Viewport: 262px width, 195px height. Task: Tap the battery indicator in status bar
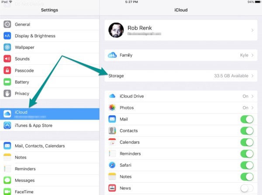tap(258, 2)
